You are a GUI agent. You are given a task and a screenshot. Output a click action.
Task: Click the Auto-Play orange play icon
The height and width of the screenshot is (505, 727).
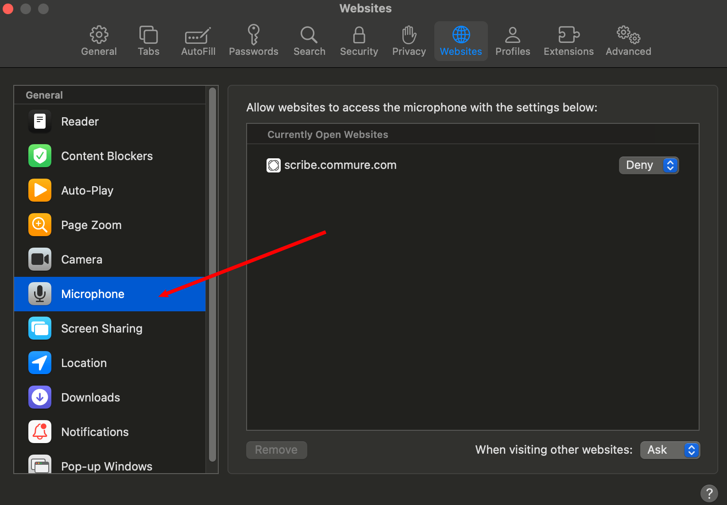[x=40, y=190]
